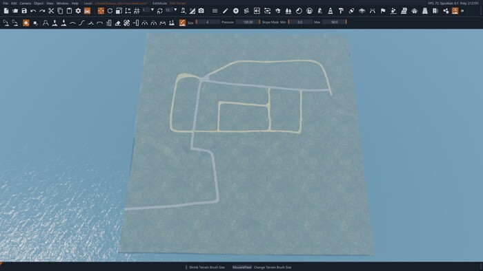The image size is (483, 271).
Task: Select the Scale gizmo tool
Action: click(x=119, y=11)
